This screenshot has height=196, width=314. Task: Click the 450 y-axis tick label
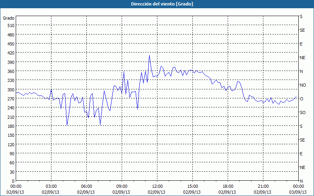pos(11,44)
